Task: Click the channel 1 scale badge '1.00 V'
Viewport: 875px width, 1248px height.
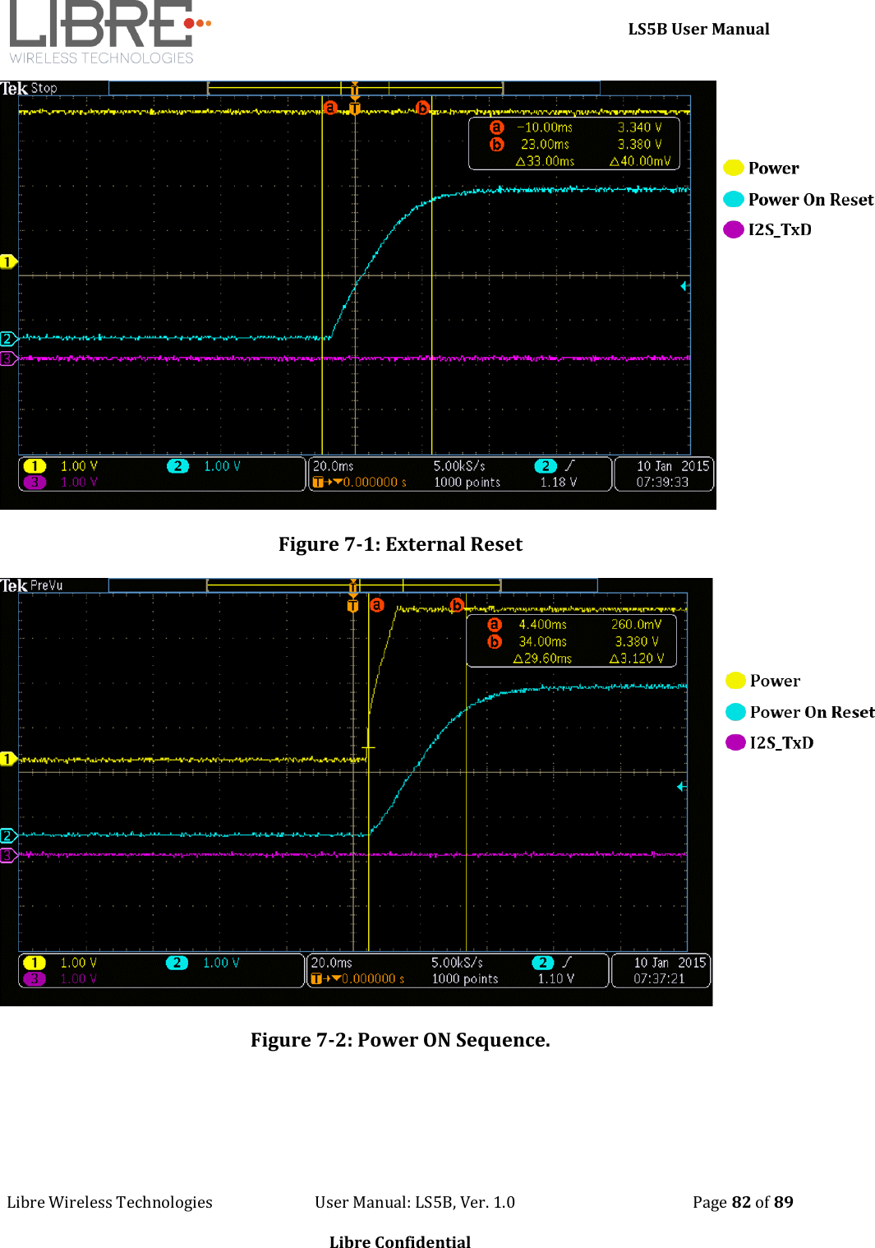Action: (x=80, y=465)
